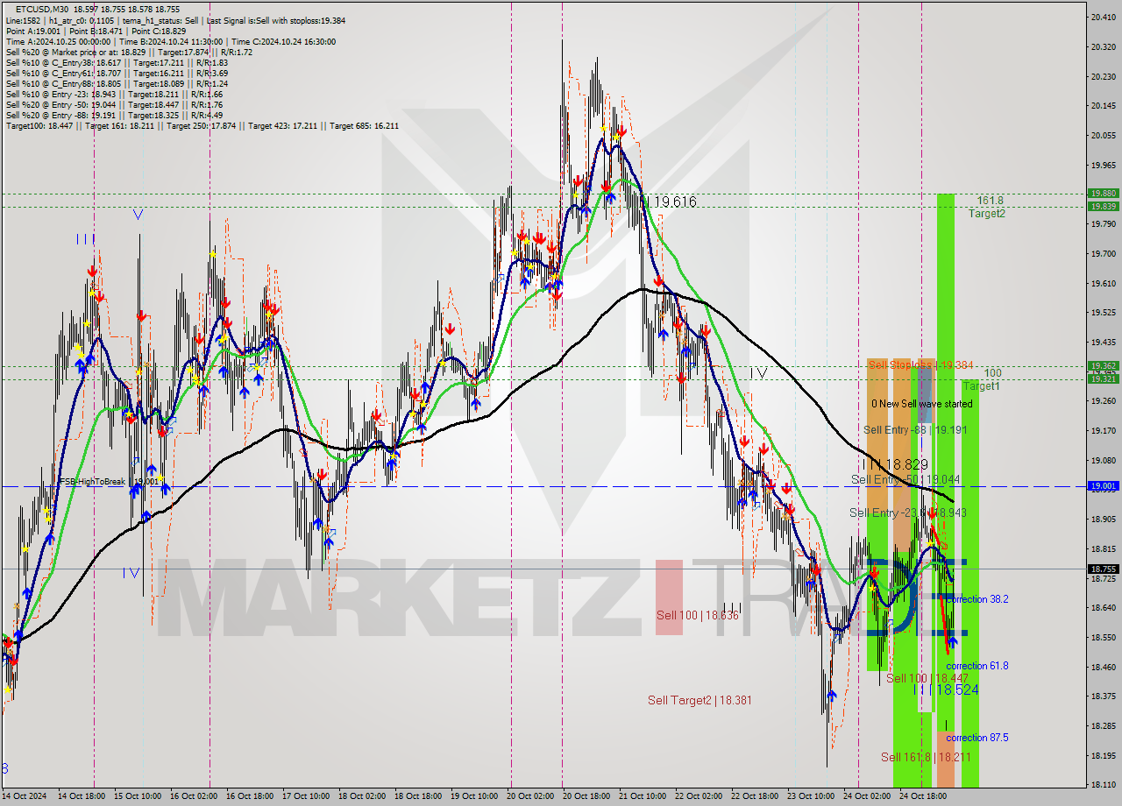
Task: Click the 'Sell Target2 | 18.381' label
Action: 699,700
